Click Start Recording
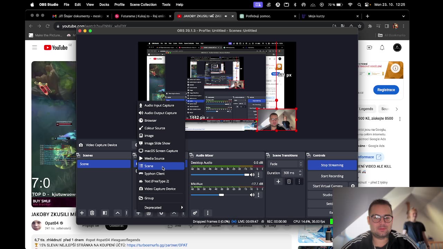 coord(332,176)
